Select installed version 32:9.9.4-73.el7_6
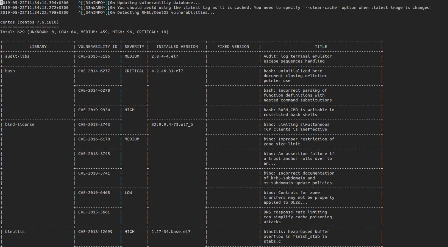Image resolution: width=448 pixels, height=247 pixels. (x=172, y=125)
